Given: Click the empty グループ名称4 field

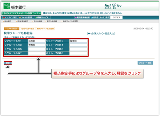Looking at the screenshot, I should (x=78, y=45).
